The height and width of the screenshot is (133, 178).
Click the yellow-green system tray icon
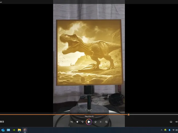click(165, 130)
